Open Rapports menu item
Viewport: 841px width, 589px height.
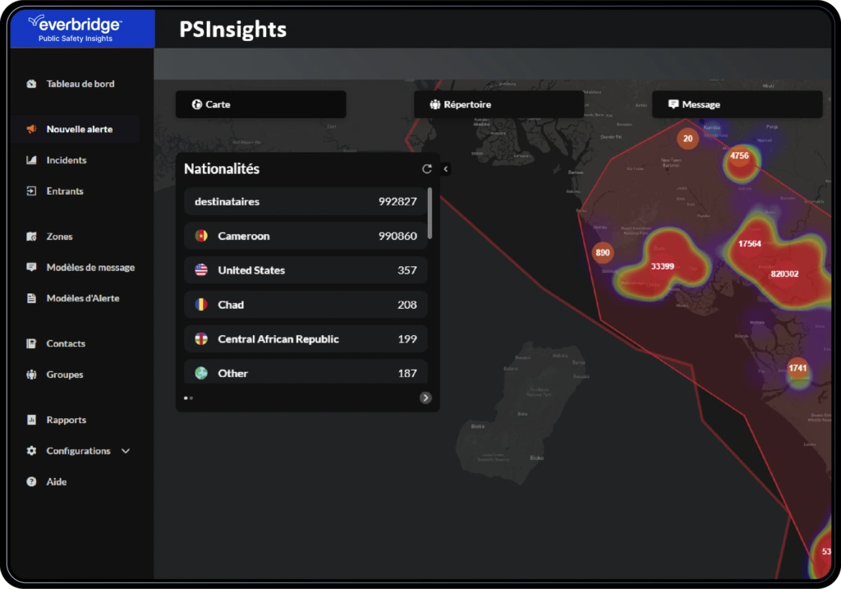click(x=66, y=420)
